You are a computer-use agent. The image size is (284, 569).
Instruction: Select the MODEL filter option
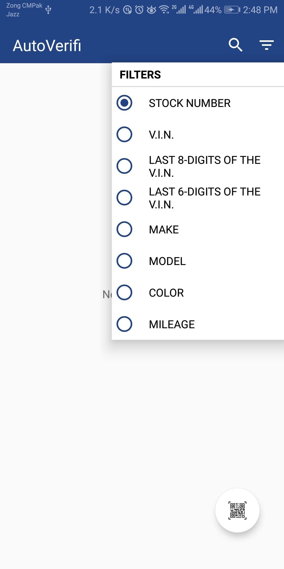[198, 261]
